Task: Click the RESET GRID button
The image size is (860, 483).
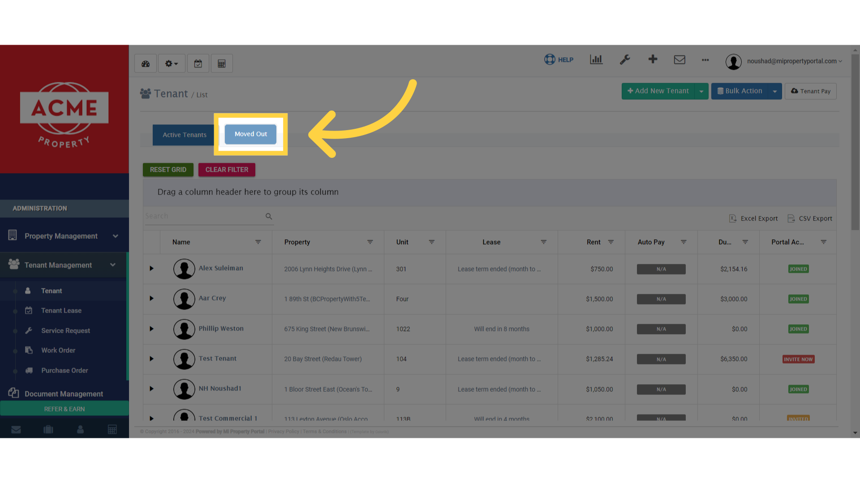Action: (x=168, y=170)
